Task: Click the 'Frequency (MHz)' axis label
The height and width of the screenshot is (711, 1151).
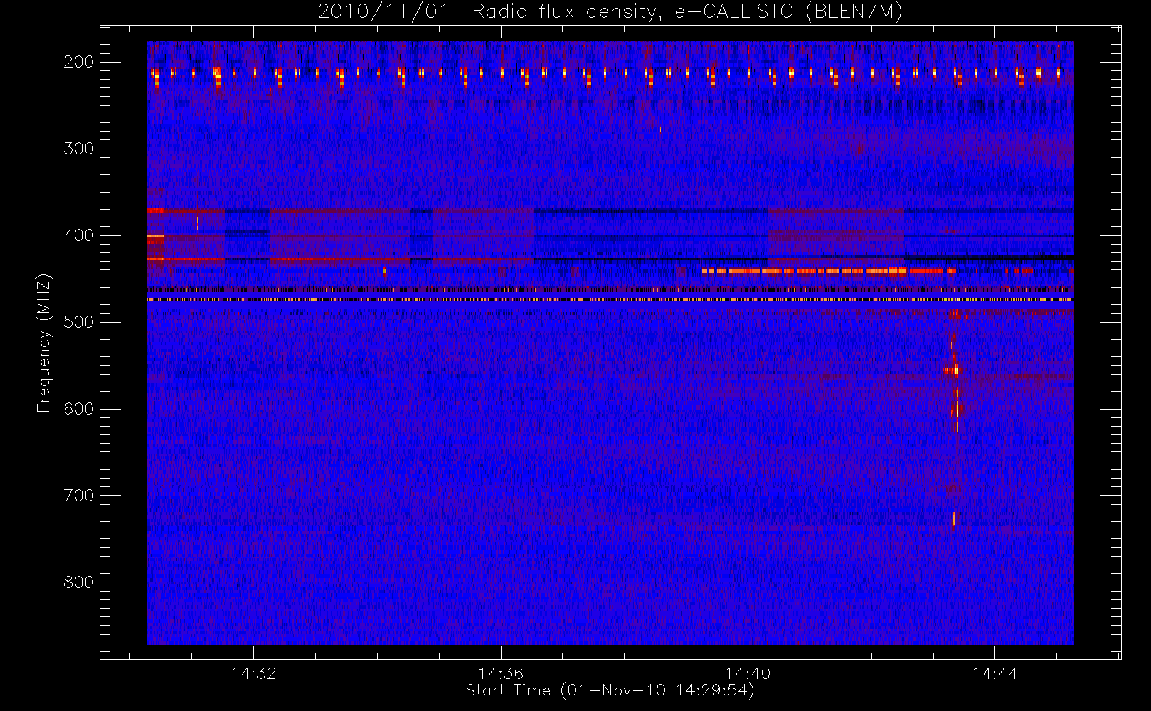Action: coord(44,343)
